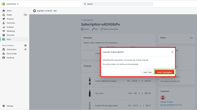Image resolution: width=197 pixels, height=110 pixels.
Task: Open Online Store sales channel
Action: coord(12,50)
